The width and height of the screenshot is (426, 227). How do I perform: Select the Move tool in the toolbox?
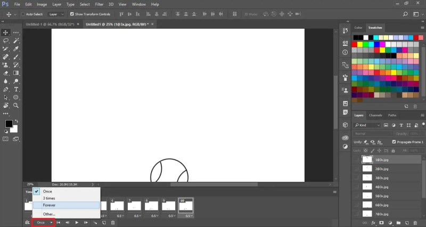pyautogui.click(x=5, y=32)
